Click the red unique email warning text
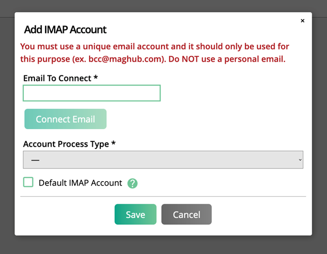Image resolution: width=327 pixels, height=254 pixels. [154, 46]
